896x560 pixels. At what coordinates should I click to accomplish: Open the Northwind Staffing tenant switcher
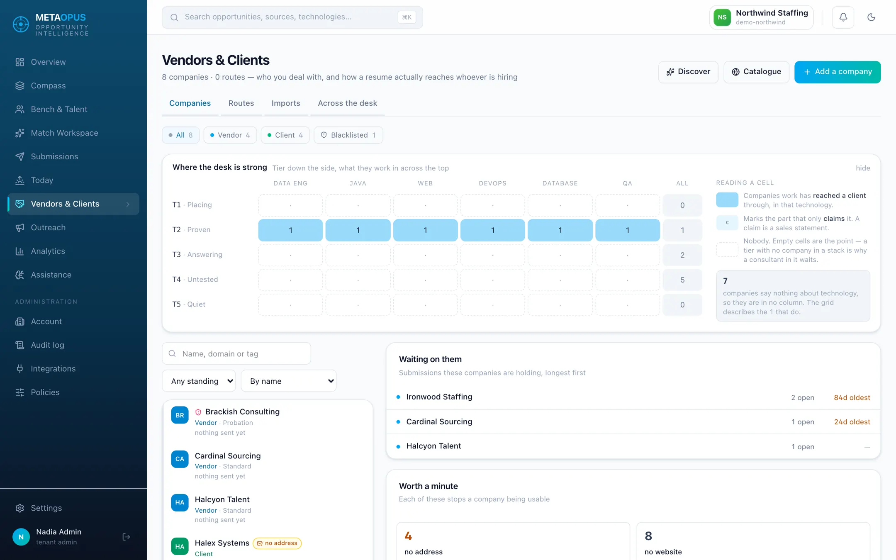pos(761,17)
